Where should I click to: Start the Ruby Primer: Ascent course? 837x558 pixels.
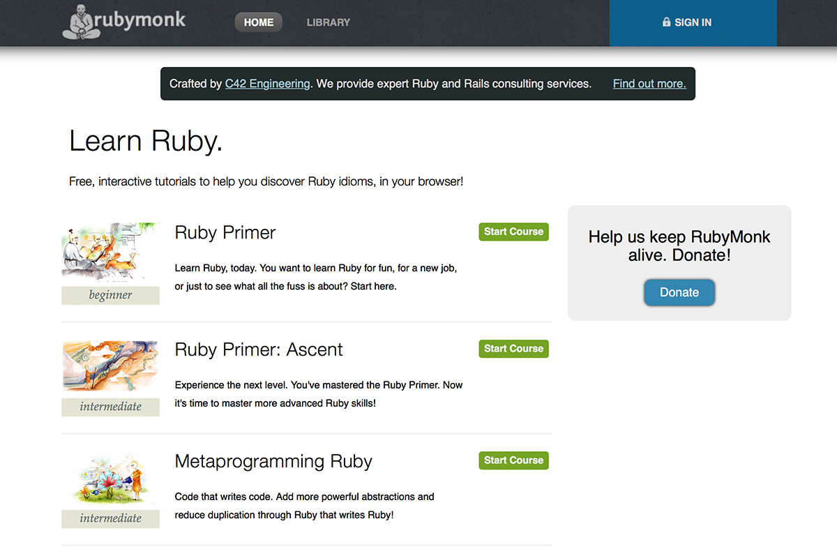513,348
